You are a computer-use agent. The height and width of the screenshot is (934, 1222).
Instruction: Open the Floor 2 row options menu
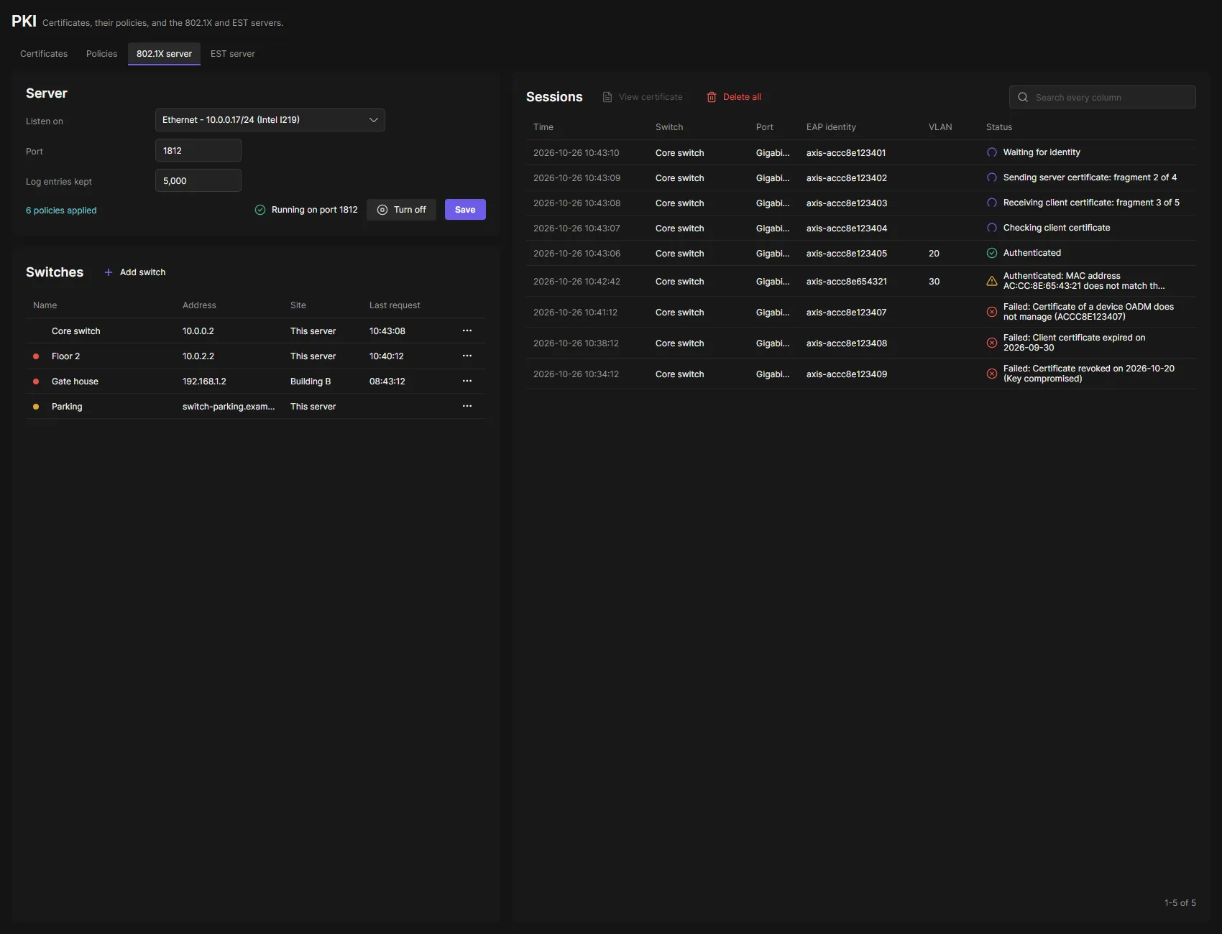click(x=467, y=356)
